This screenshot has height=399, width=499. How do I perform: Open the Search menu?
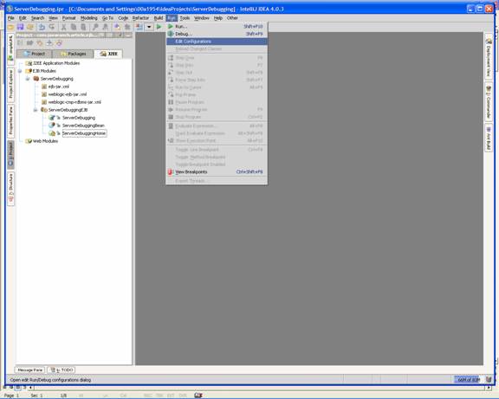coord(37,18)
